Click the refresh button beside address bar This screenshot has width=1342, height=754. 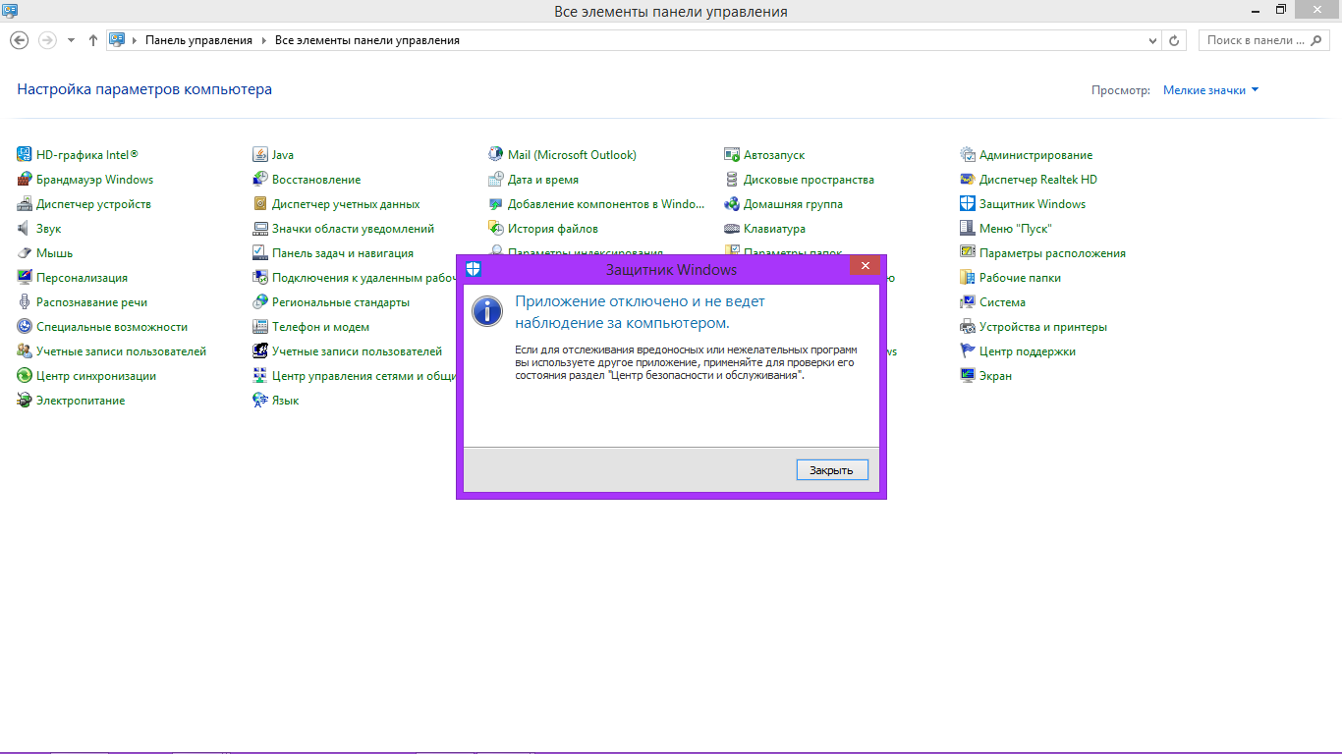pyautogui.click(x=1174, y=40)
